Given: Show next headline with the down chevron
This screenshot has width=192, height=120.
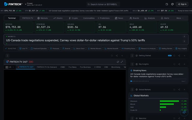Looking at the screenshot, I should click(184, 41).
